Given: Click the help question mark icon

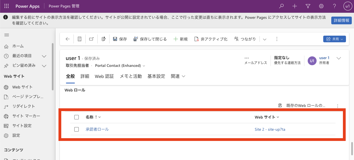Looking at the screenshot, I should (335, 6).
